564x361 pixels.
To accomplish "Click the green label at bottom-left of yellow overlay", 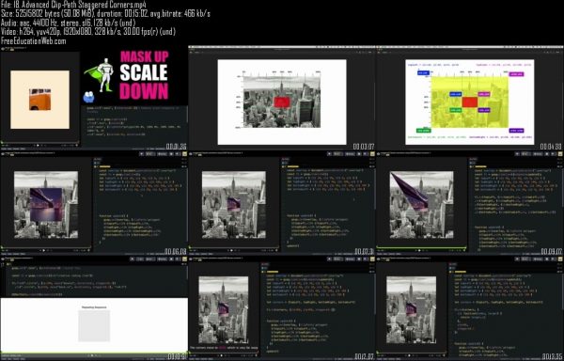I will click(x=423, y=131).
